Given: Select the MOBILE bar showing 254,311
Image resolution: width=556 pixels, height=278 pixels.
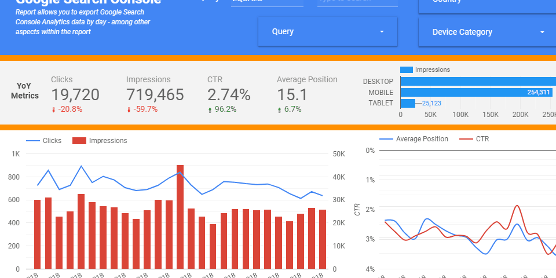Looking at the screenshot, I should click(x=477, y=93).
